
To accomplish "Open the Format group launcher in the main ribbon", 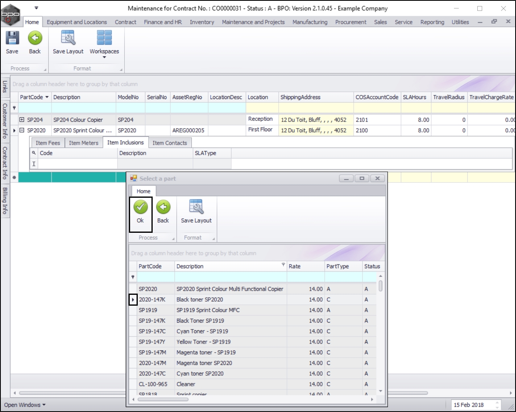I will tap(121, 70).
